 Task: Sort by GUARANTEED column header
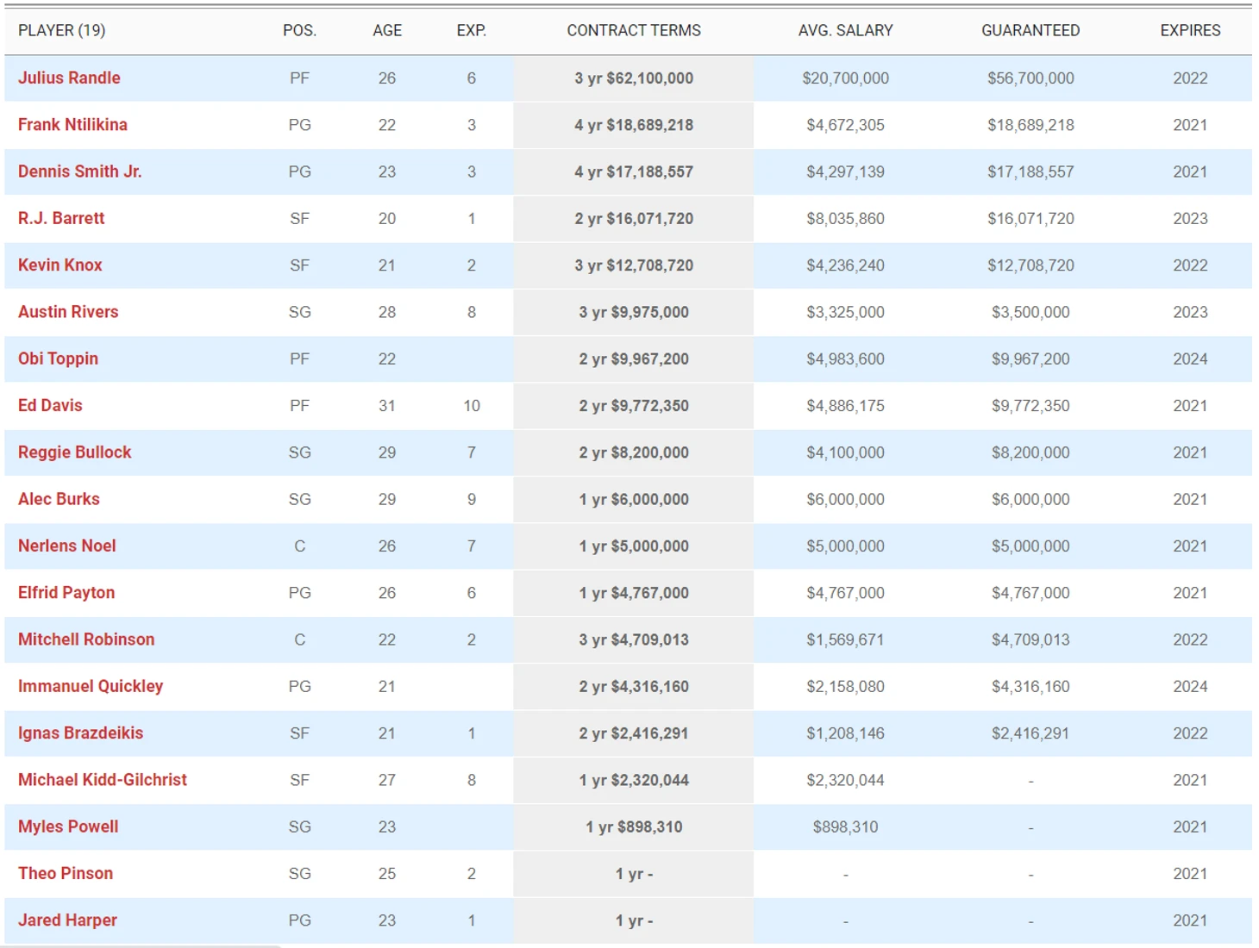tap(1030, 30)
